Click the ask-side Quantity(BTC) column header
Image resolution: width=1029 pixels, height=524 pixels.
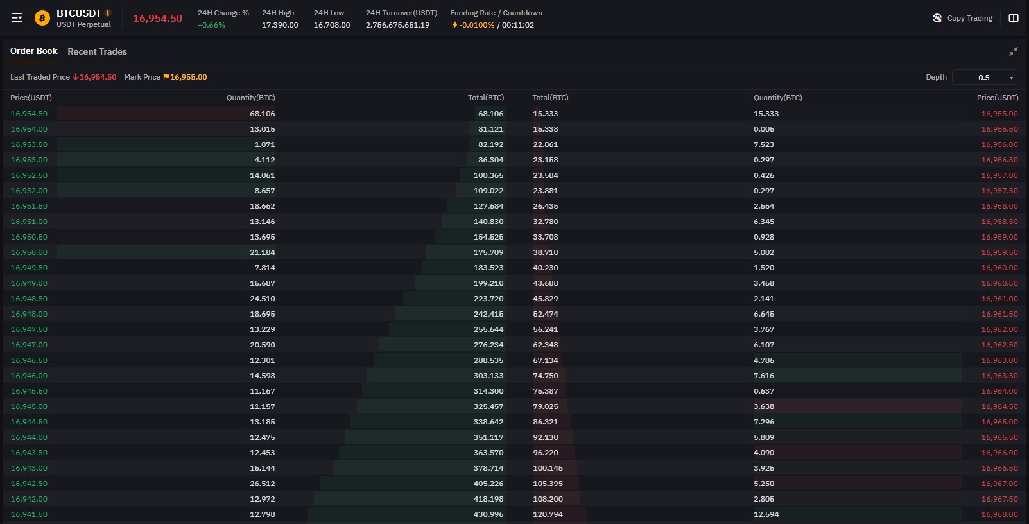pyautogui.click(x=778, y=98)
